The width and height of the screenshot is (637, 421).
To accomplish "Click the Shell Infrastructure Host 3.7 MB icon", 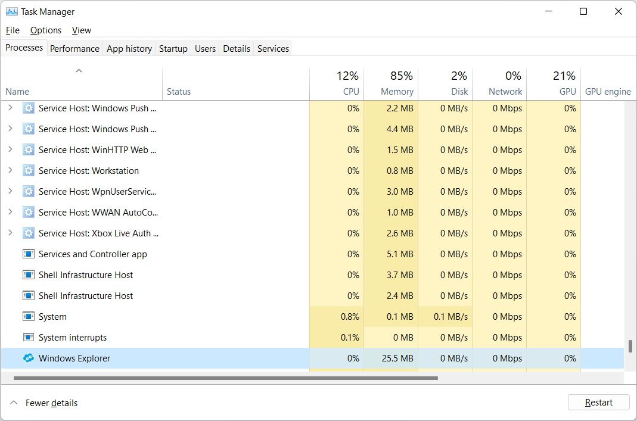I will tap(29, 275).
